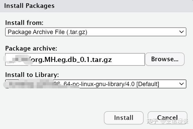
Task: Click the "Install Packages" dialog title
Action: 29,6
